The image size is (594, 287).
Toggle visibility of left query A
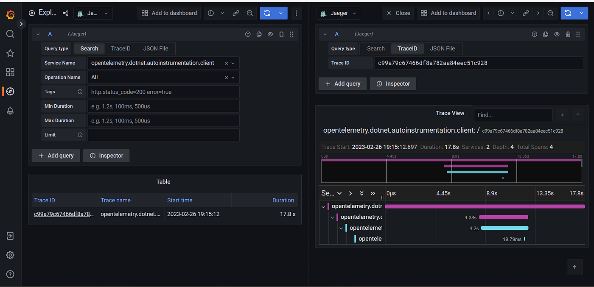point(270,34)
